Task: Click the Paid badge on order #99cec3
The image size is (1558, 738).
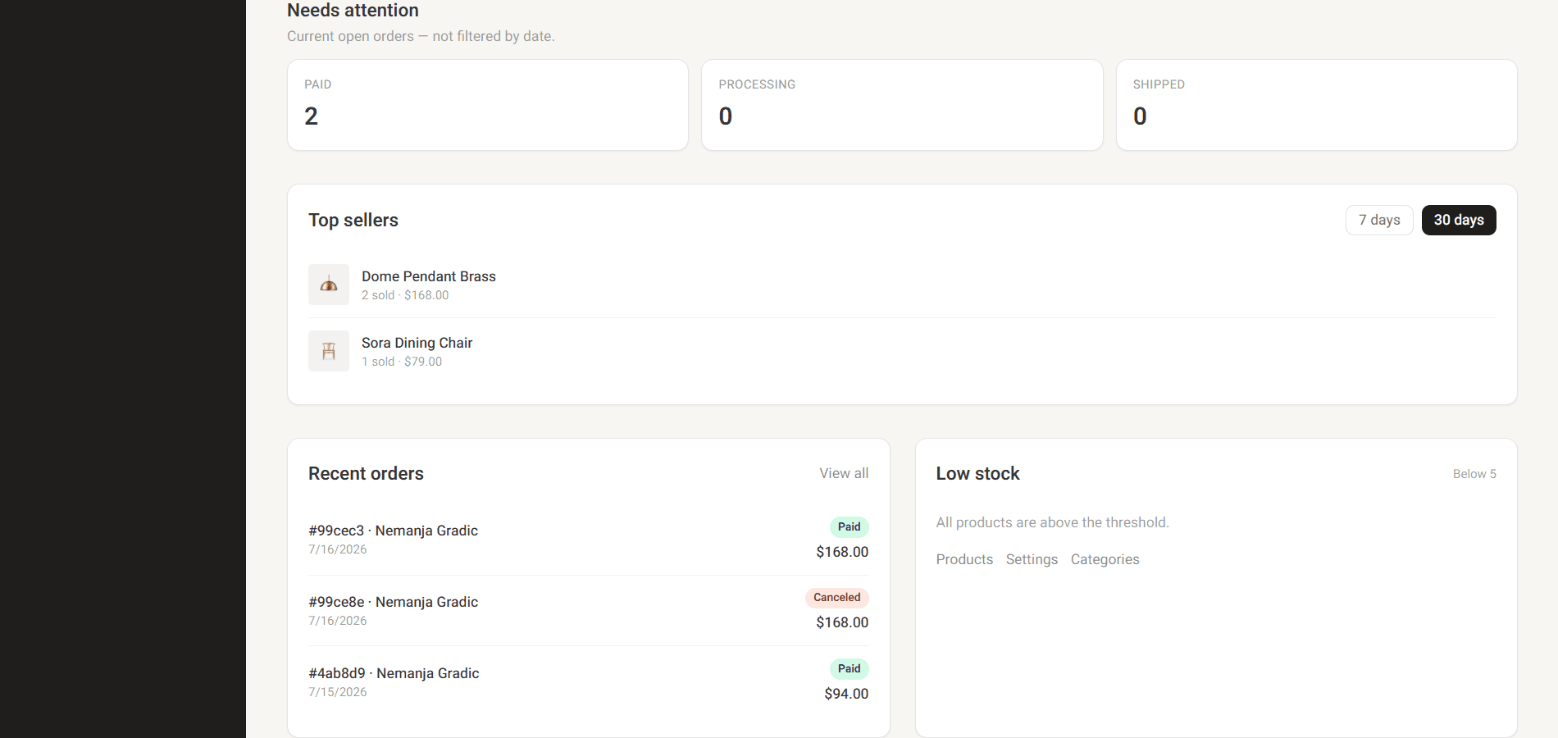Action: point(849,527)
